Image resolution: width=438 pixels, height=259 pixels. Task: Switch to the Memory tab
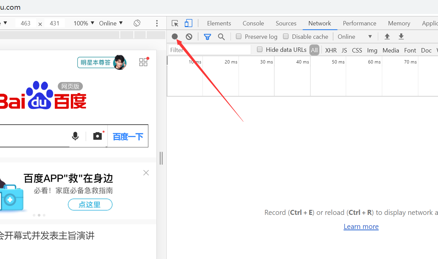pos(399,23)
